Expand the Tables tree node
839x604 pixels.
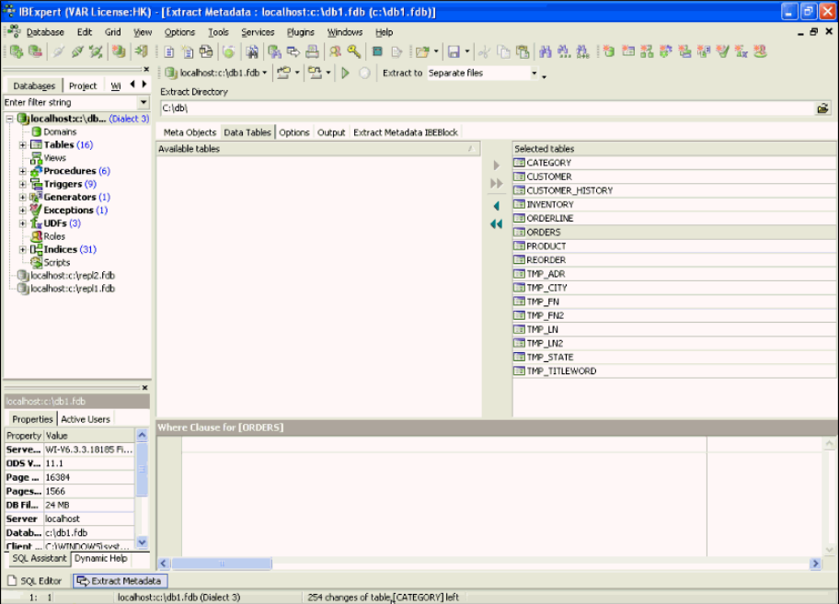tap(23, 145)
